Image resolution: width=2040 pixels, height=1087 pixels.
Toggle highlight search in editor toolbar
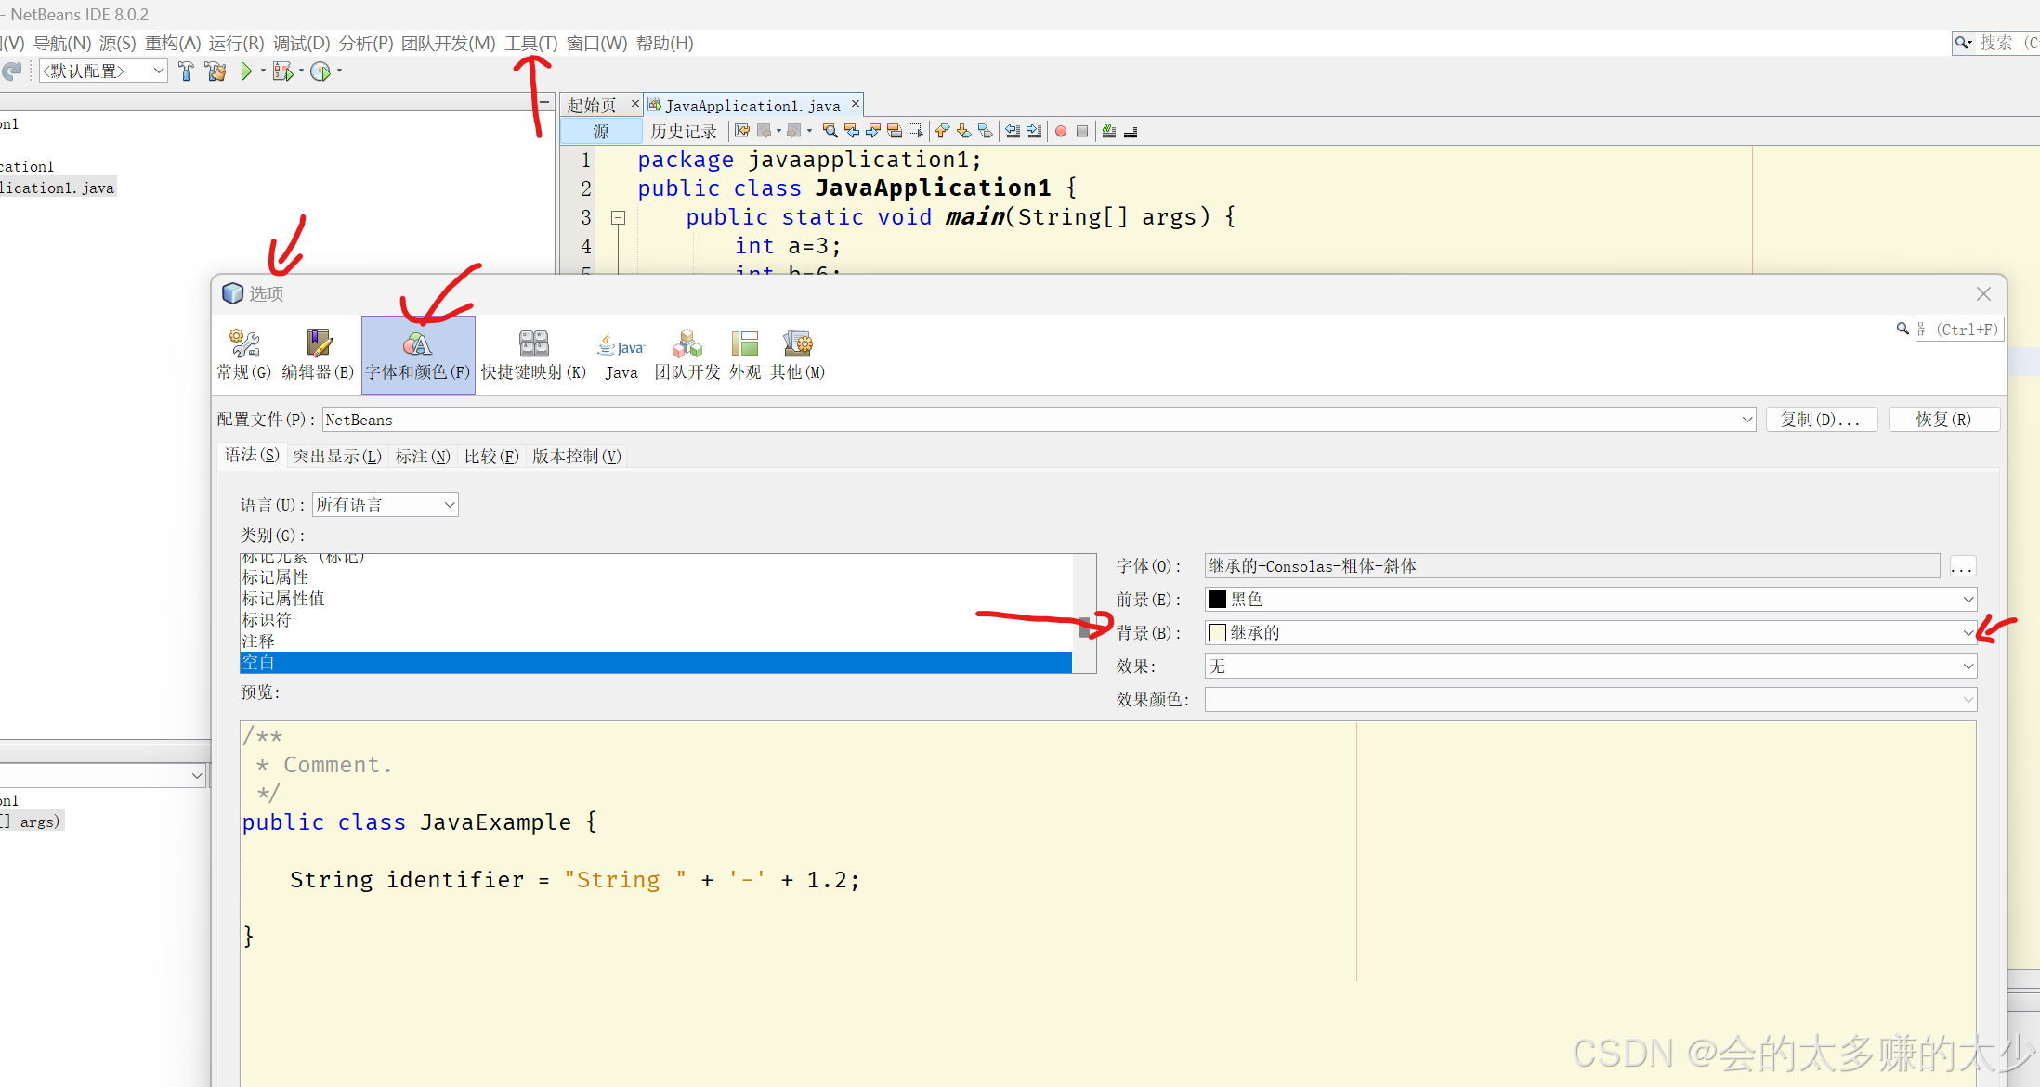coord(895,132)
